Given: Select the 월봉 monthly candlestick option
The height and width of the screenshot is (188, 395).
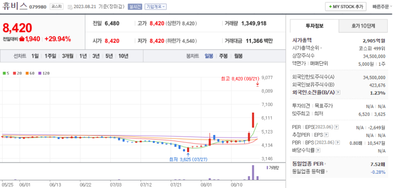Looking at the screenshot, I should [x=238, y=56].
